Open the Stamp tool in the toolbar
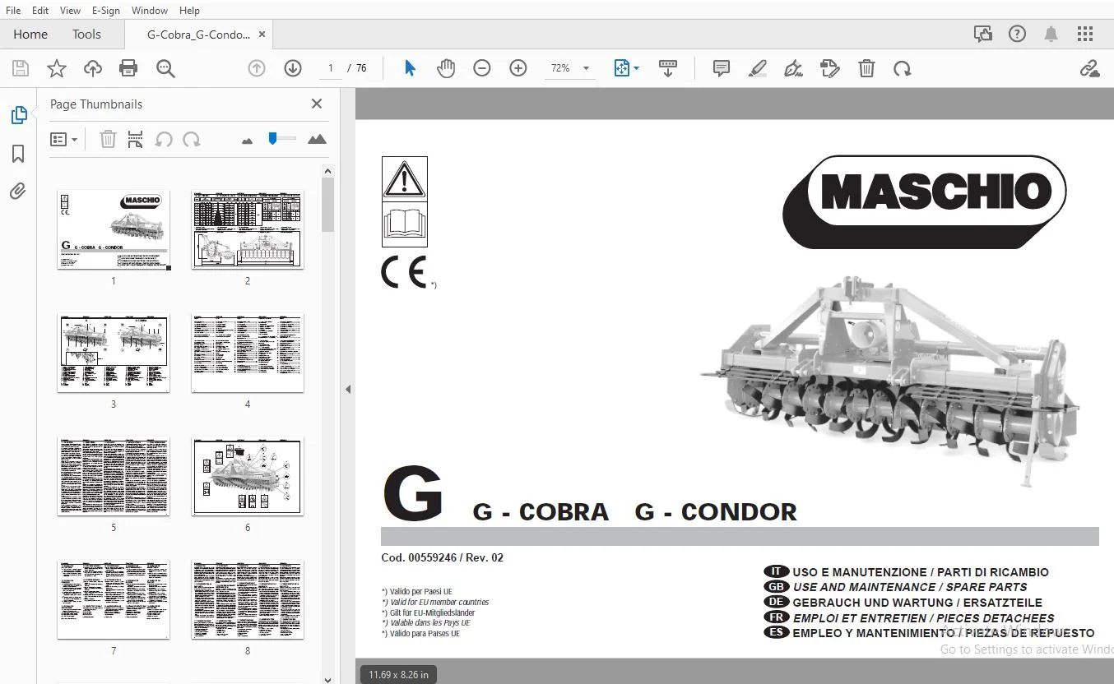 [830, 68]
